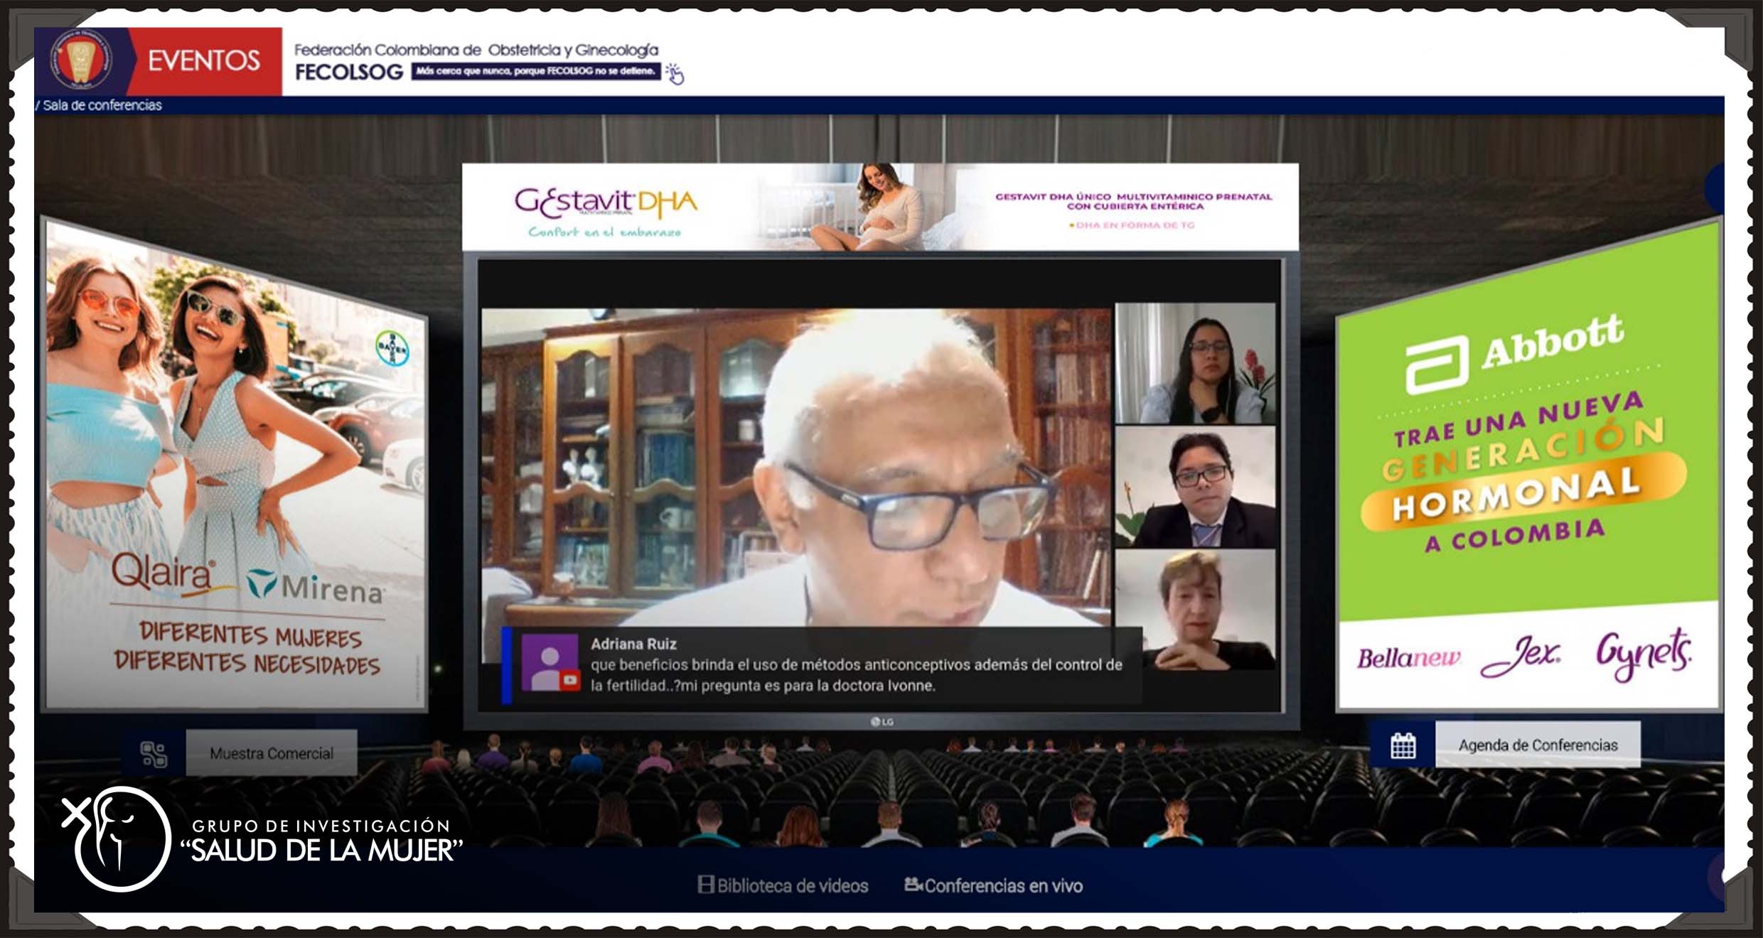Open Agenda de Conferencias button
Viewport: 1763px width, 938px height.
(1537, 745)
